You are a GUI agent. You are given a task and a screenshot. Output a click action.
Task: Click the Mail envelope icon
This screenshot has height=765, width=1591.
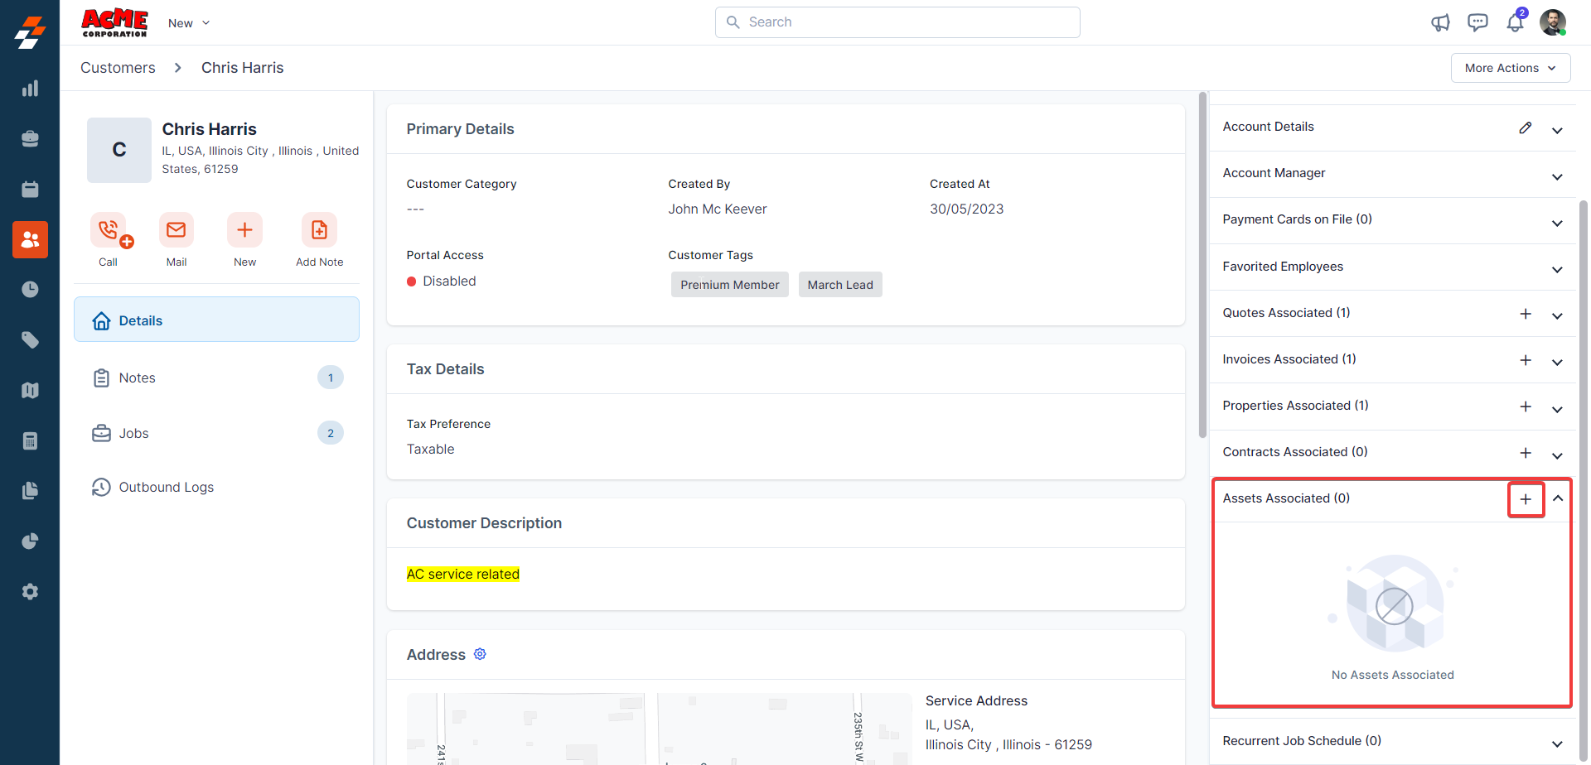(177, 230)
